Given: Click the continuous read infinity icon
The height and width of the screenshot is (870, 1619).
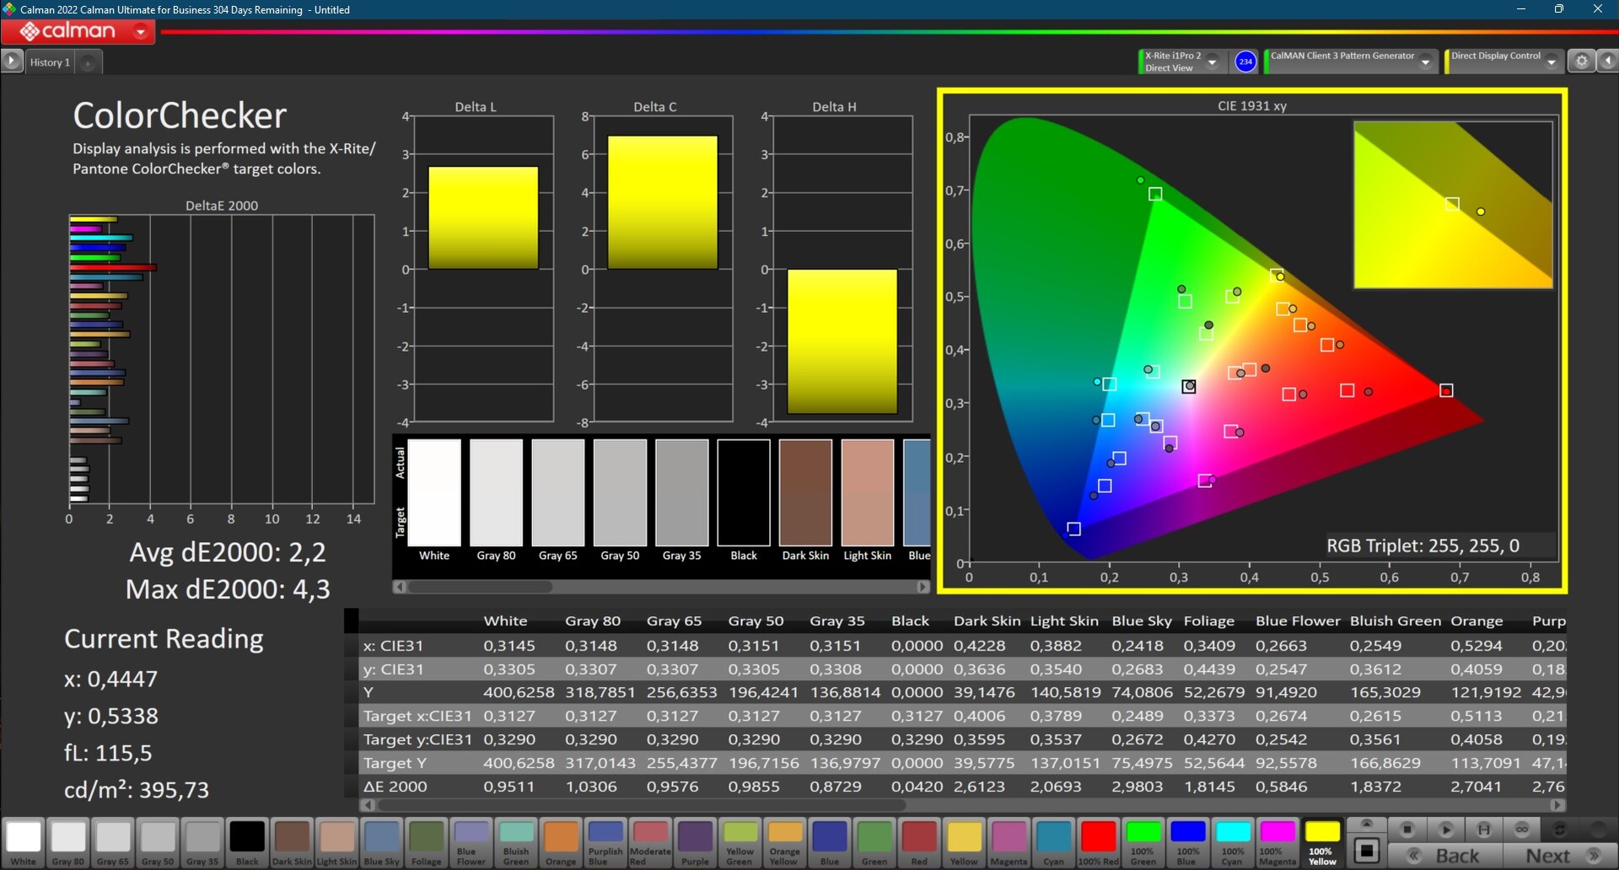Looking at the screenshot, I should click(x=1522, y=830).
